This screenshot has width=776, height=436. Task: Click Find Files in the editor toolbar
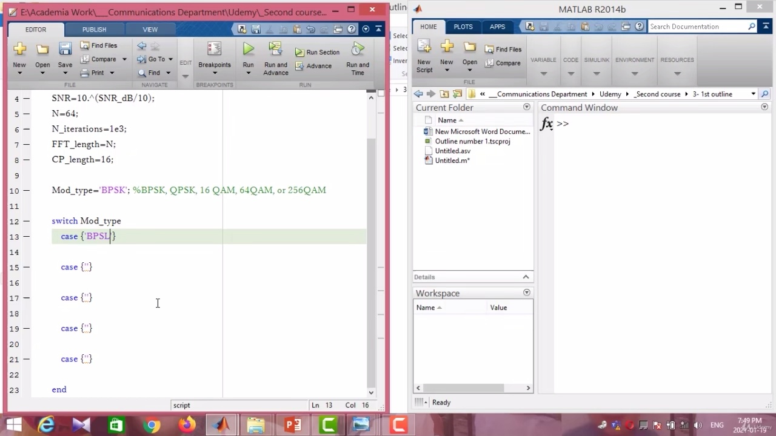99,45
